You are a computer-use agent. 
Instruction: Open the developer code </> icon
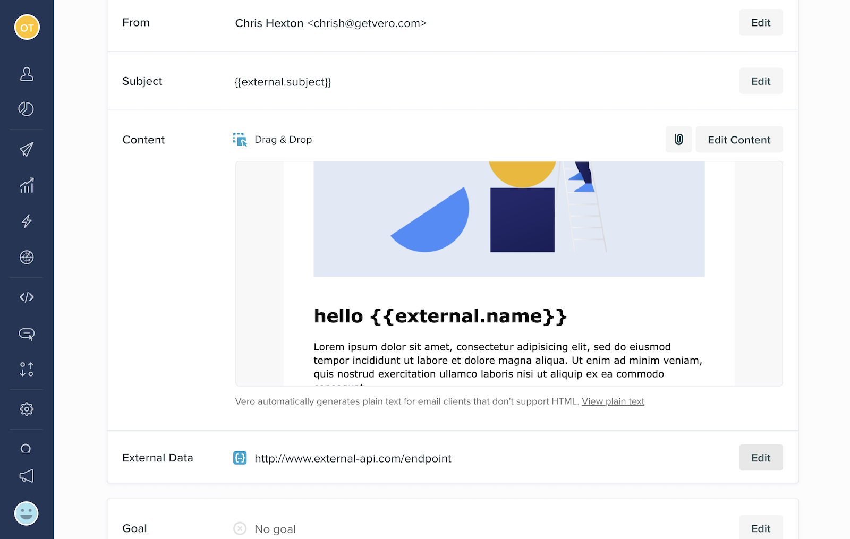pyautogui.click(x=26, y=297)
